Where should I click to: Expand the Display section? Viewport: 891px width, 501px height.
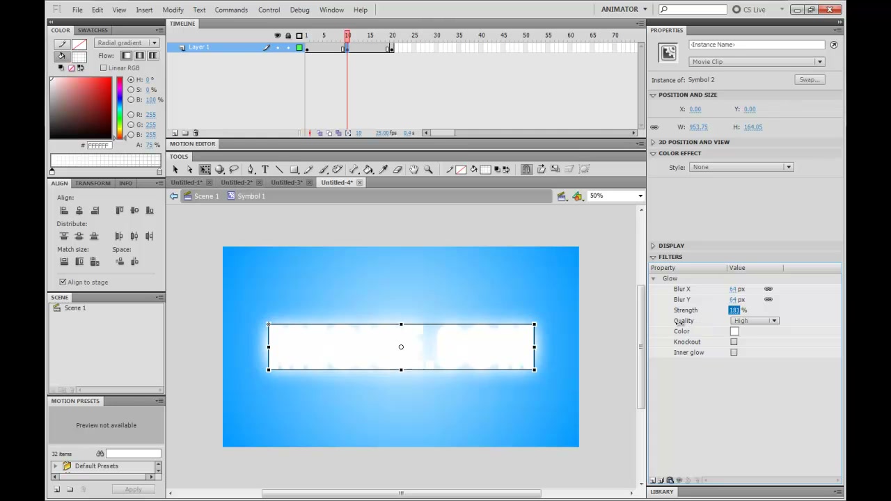click(x=653, y=246)
